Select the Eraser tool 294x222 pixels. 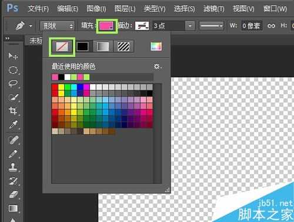(14, 194)
